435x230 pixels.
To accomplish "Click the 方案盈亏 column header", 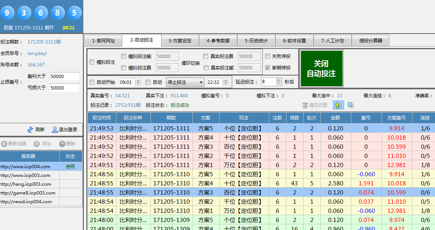I will 396,118.
